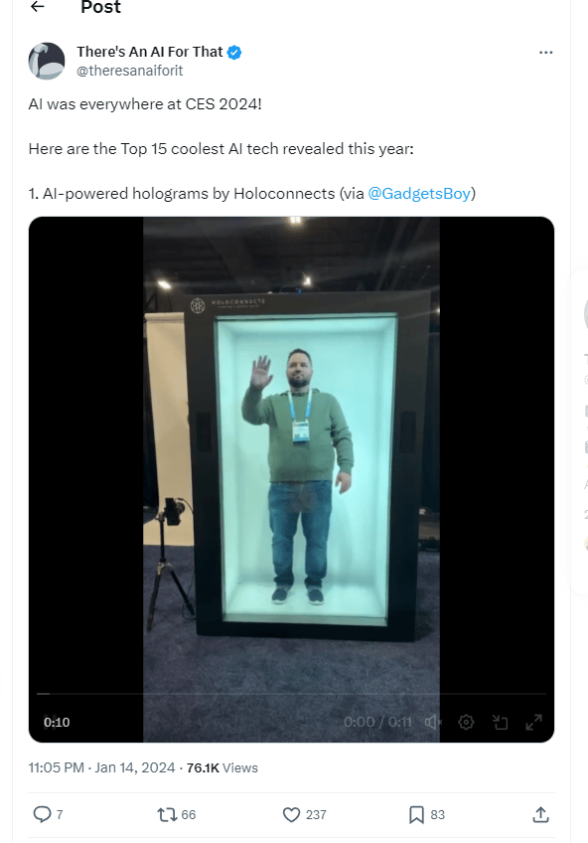Like the post with the heart icon

[x=291, y=815]
